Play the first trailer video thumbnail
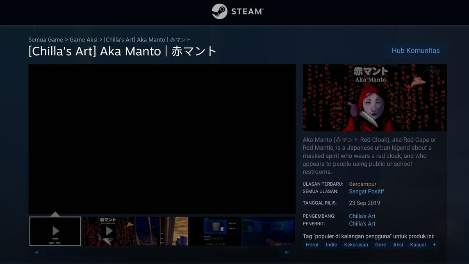 click(x=55, y=231)
